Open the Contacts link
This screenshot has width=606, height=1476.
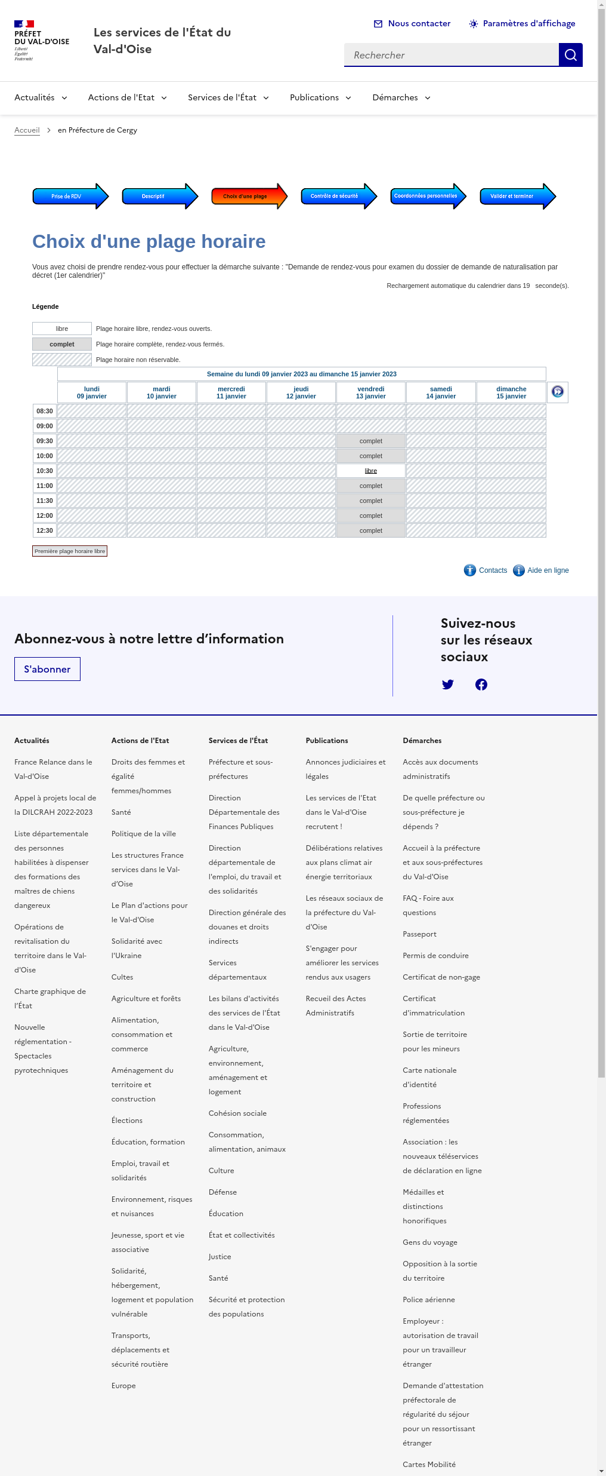coord(493,570)
